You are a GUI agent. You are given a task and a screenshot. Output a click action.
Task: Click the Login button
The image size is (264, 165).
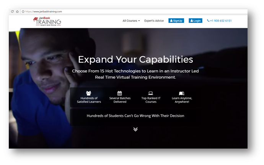click(x=195, y=21)
